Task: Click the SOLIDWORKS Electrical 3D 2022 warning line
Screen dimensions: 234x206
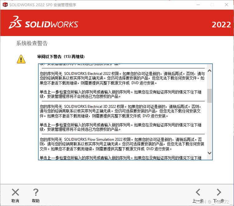Action: [x=121, y=107]
